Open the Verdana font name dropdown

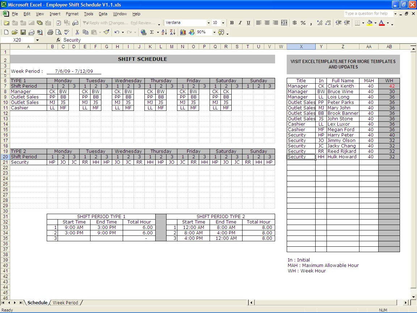tap(208, 23)
